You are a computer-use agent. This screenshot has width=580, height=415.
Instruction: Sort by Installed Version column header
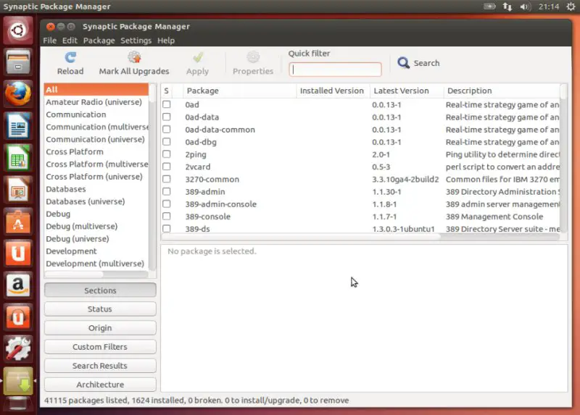[x=333, y=91]
